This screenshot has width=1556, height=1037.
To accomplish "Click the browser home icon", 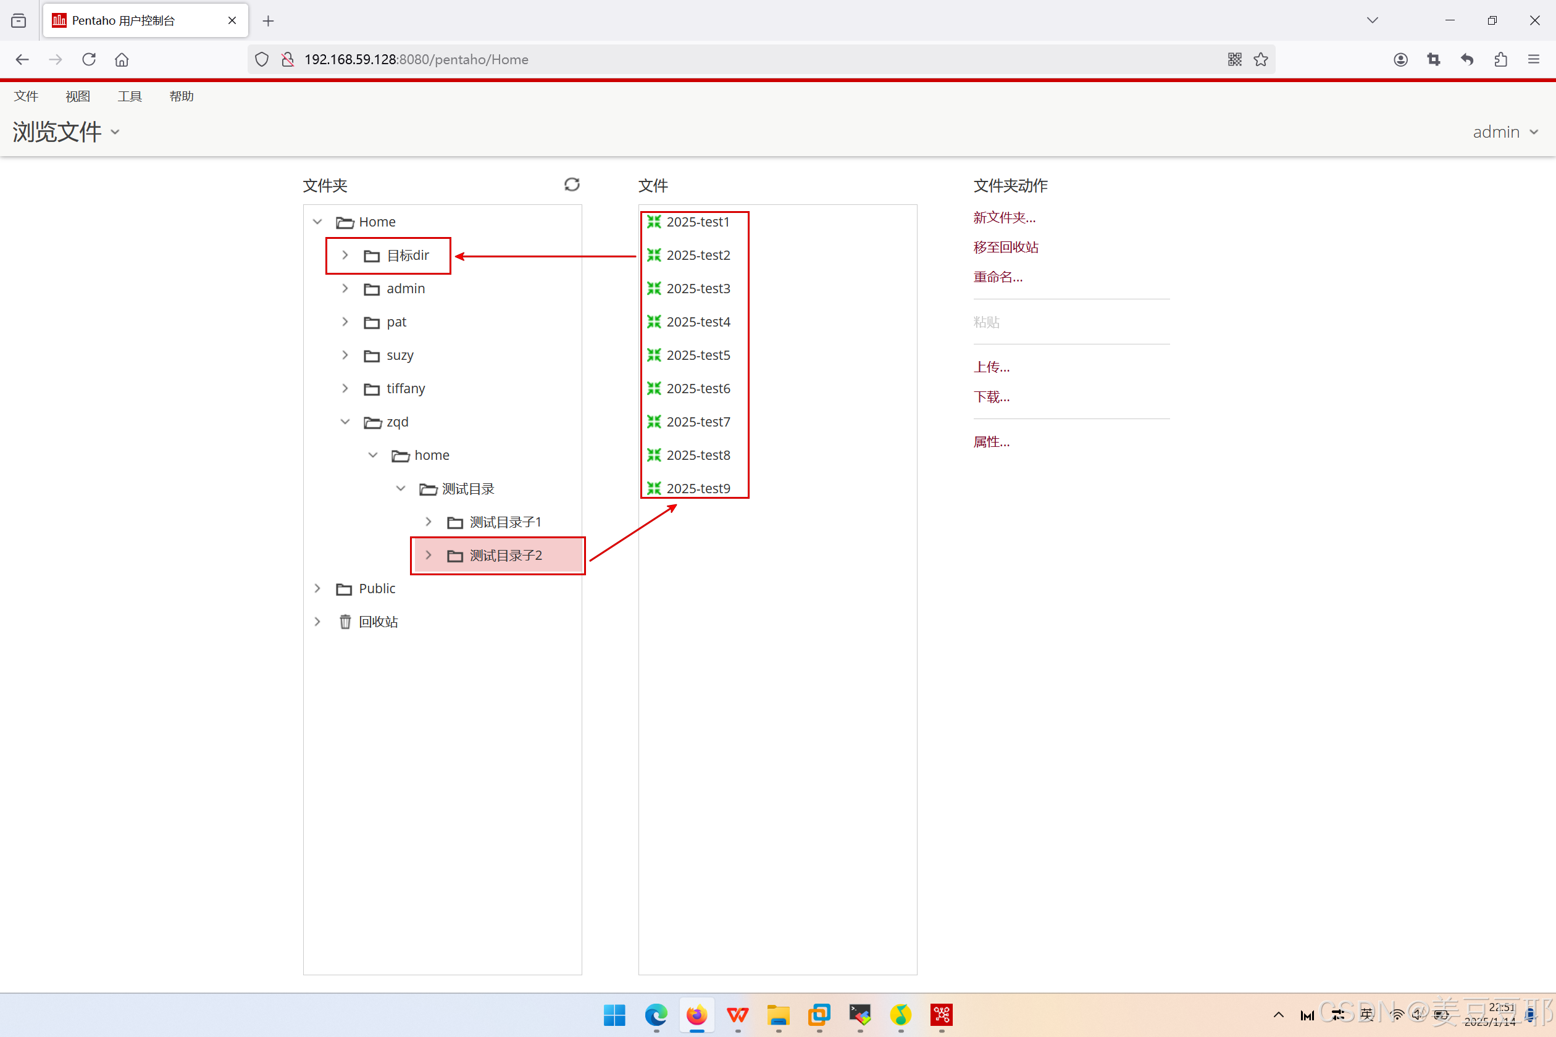I will tap(122, 59).
